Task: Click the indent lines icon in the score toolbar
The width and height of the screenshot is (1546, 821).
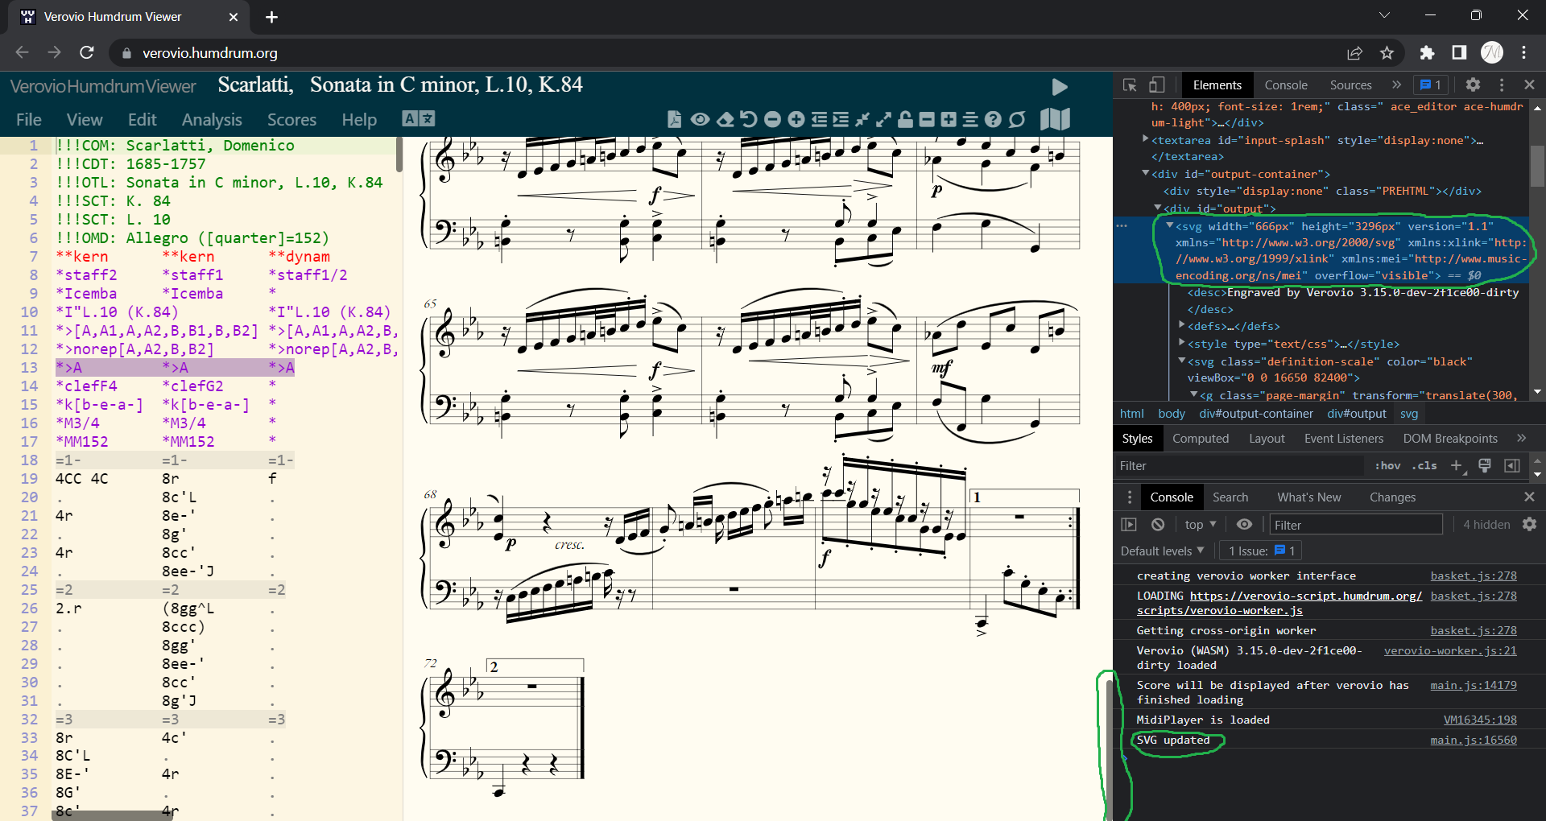Action: [x=841, y=119]
